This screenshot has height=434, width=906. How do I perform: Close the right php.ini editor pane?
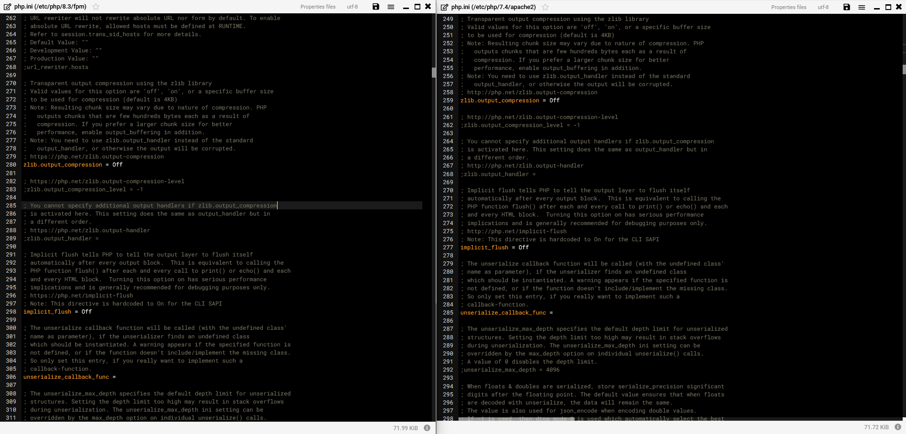coord(899,7)
